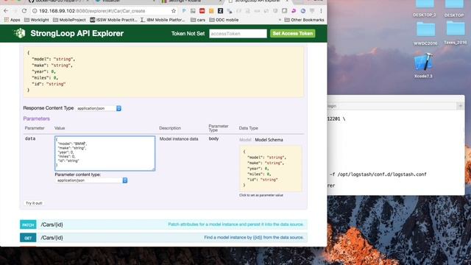
Task: Click 'Find a model instance by {{id}}' link
Action: (254, 237)
